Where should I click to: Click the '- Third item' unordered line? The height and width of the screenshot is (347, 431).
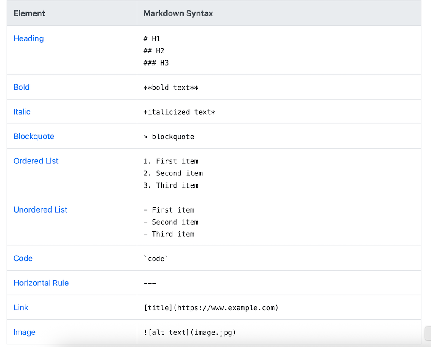pos(169,234)
